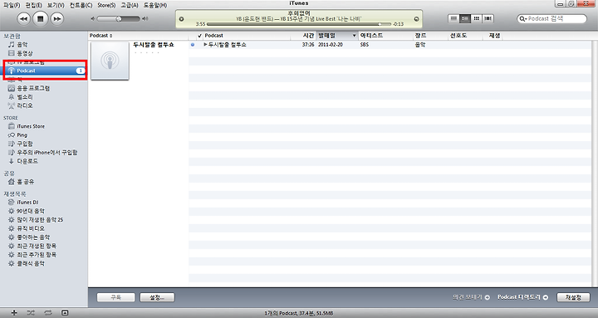Click the 두시탈출 컬투쇼 podcast artwork thumbnail
Screen dimensions: 598x318
[x=110, y=61]
